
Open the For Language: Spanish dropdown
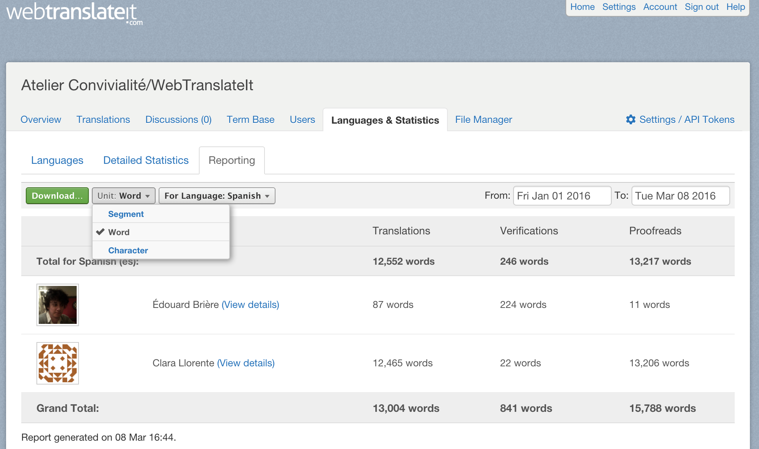(x=217, y=196)
